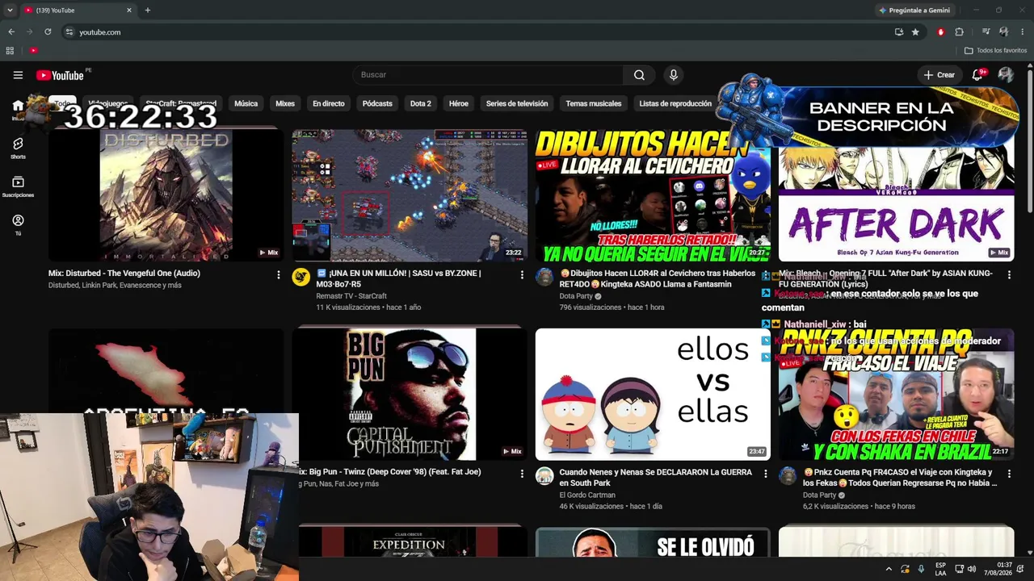Click the taskbar volume icon
Screen dimensions: 1034x581
[972, 569]
